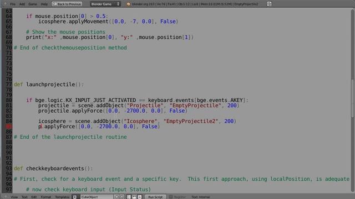Click on 'Text: Internal' label in footer
Screen dimensions: 355x199
pos(201,197)
